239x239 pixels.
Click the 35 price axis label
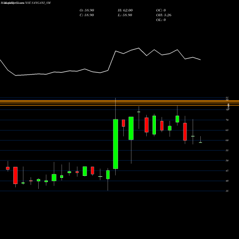[227, 191]
